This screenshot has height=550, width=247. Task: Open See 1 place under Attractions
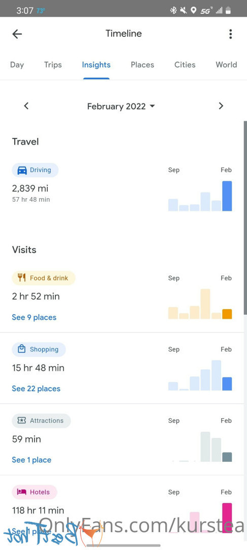click(32, 460)
